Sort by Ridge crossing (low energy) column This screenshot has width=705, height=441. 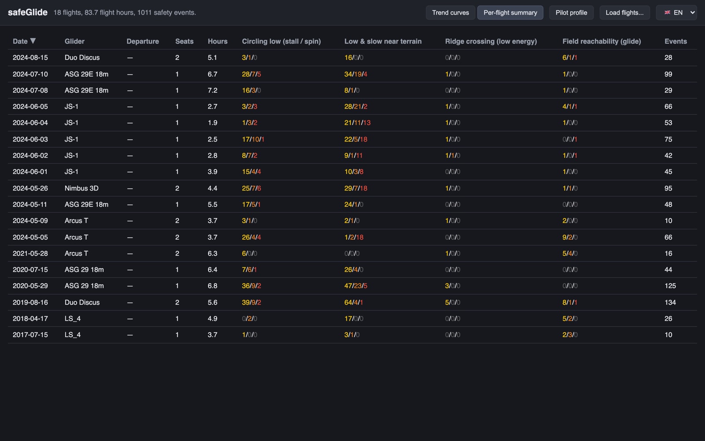click(491, 41)
